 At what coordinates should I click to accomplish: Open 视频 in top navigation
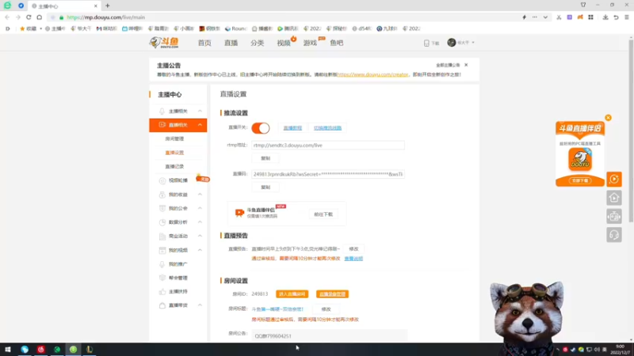point(284,43)
